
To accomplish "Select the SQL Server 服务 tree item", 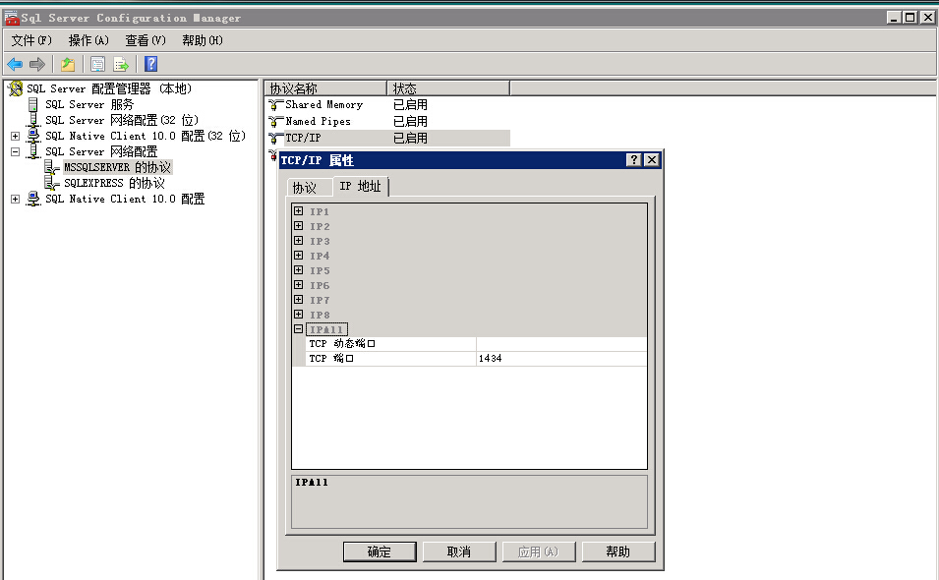I will 89,104.
